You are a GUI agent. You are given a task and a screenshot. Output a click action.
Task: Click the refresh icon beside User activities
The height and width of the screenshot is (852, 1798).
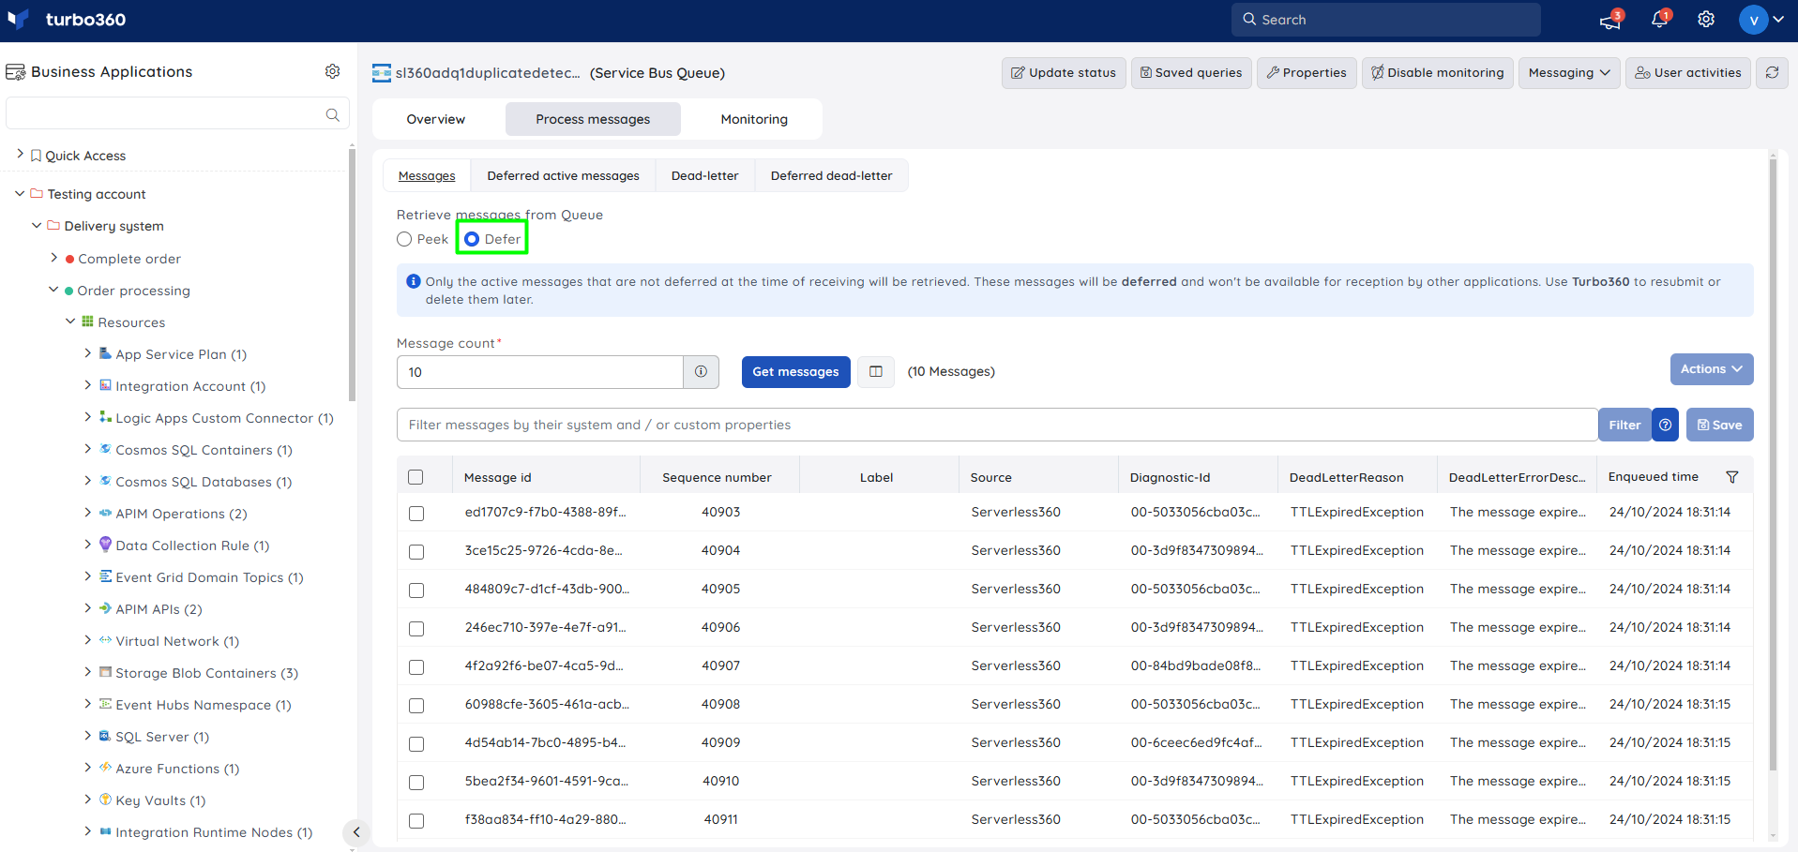coord(1772,72)
